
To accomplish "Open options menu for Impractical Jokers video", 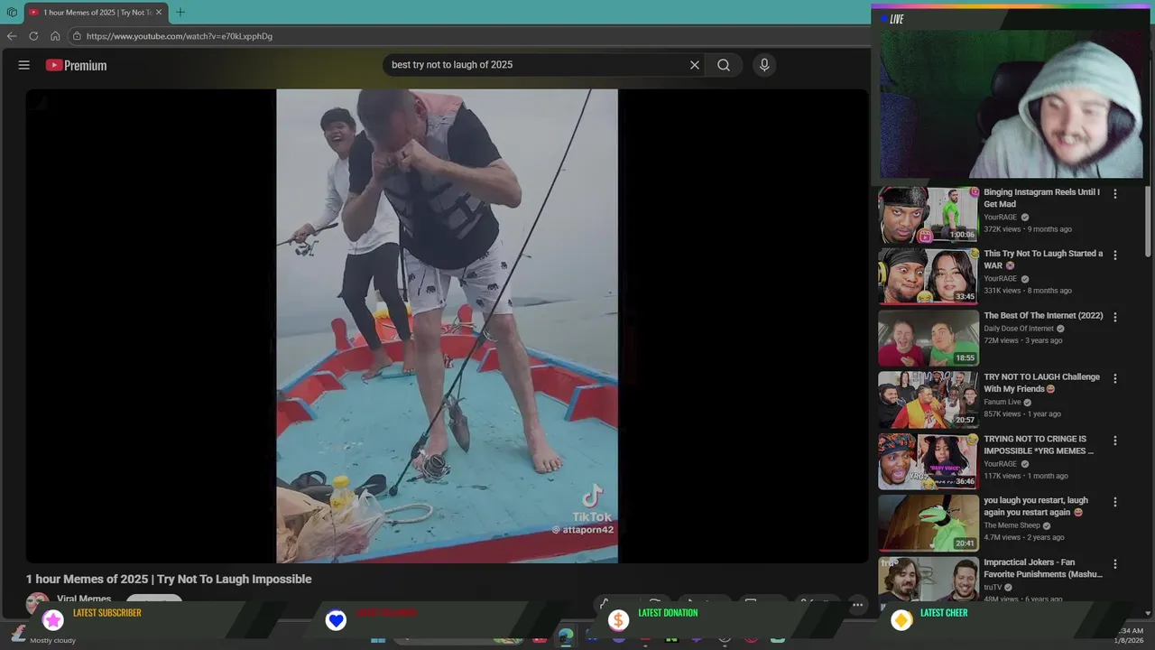I will click(1115, 564).
